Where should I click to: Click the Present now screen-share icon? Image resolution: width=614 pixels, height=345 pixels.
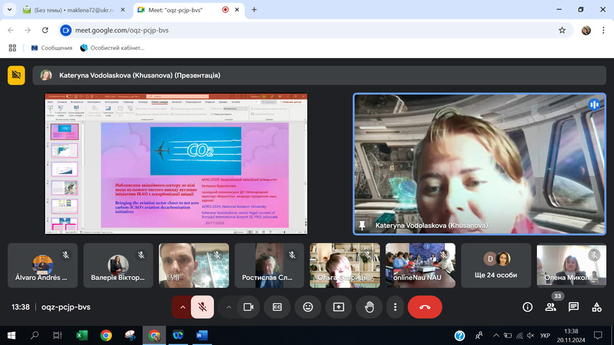pos(338,307)
